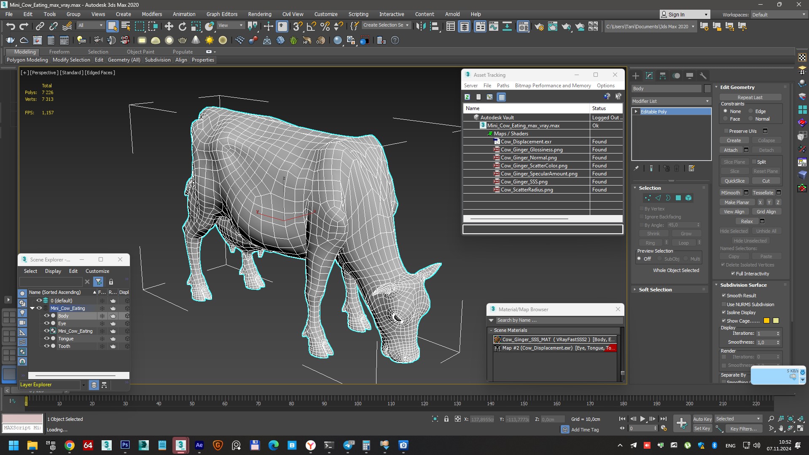Collapse the Edit Geometry rollout
Screen dimensions: 809x455
pos(737,87)
